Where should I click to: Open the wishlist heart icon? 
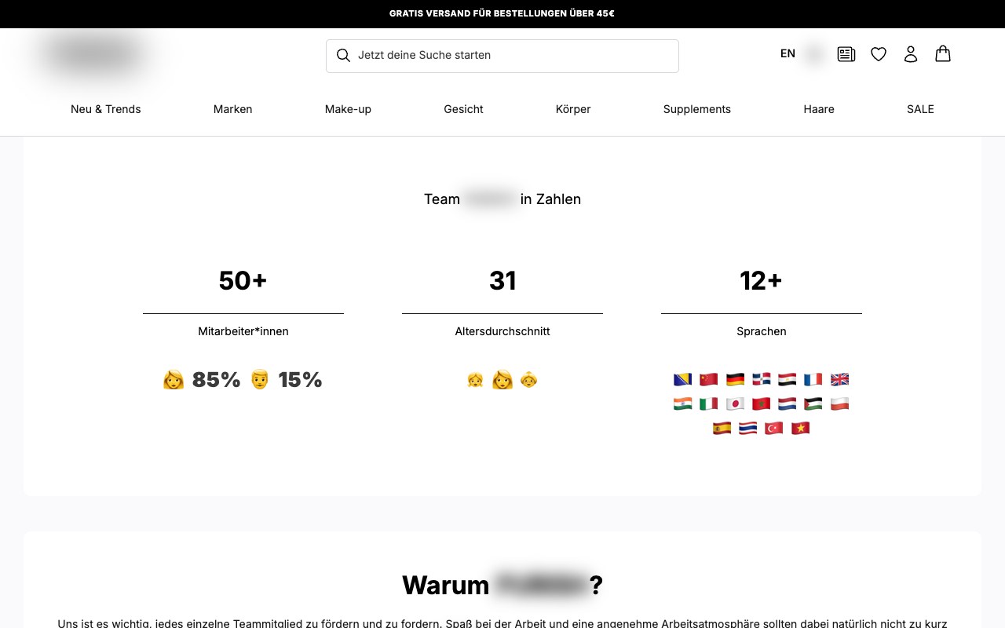(879, 54)
